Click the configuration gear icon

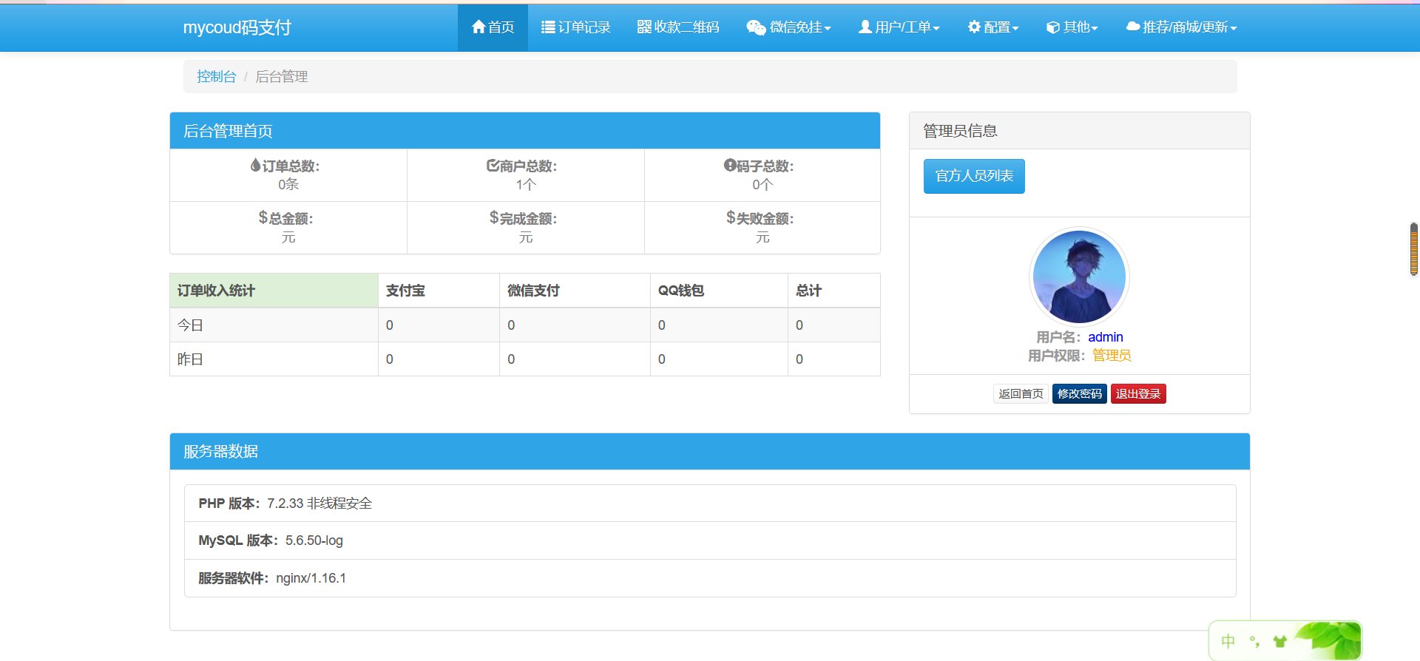pos(974,27)
